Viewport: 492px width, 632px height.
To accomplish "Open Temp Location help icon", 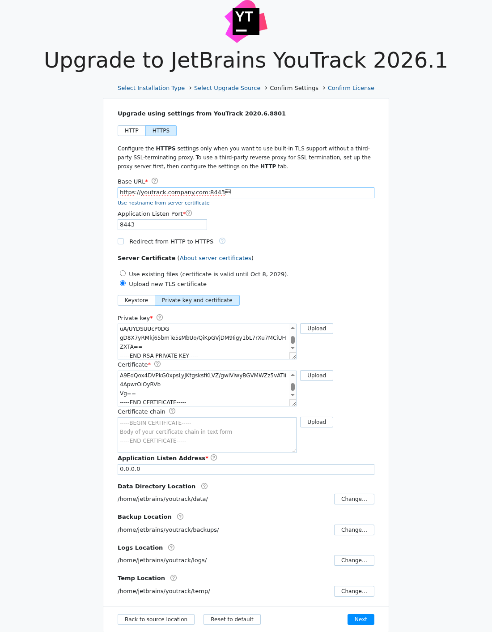I will 174,578.
